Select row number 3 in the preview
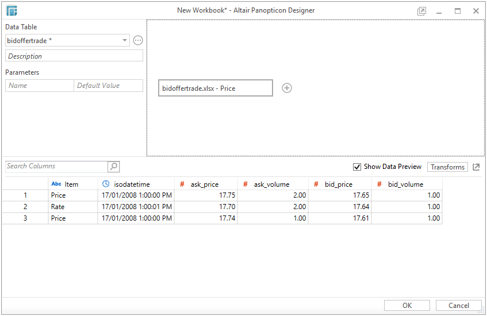 pos(25,218)
